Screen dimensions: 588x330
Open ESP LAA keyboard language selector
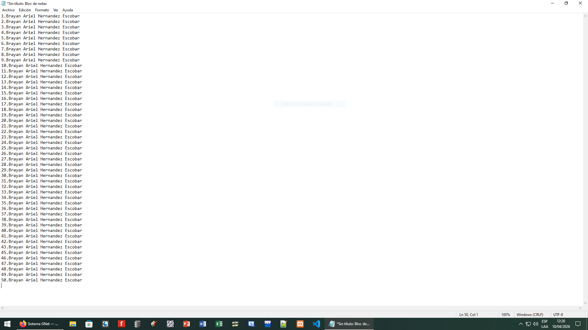point(545,324)
